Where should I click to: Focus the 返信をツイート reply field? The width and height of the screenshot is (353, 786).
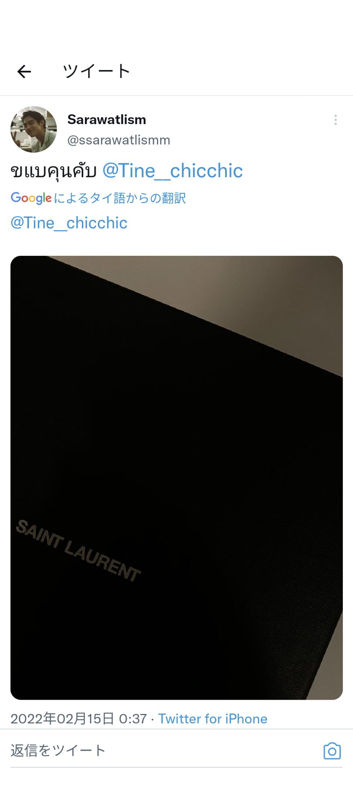point(163,750)
